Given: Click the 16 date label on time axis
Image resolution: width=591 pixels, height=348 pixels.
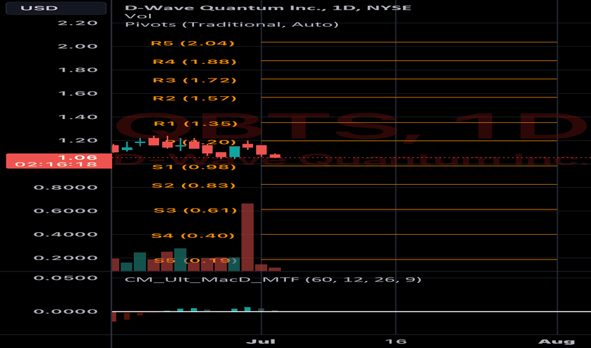Looking at the screenshot, I should coord(396,342).
